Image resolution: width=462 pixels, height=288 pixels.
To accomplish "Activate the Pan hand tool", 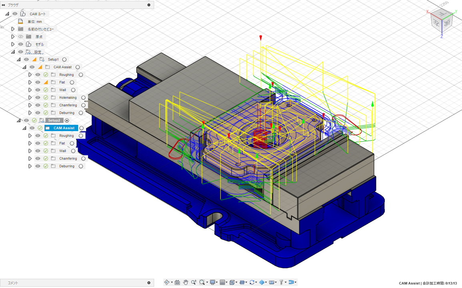I will (x=186, y=282).
